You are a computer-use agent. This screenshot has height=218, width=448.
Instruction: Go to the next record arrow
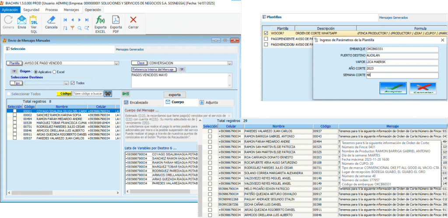tap(80, 20)
